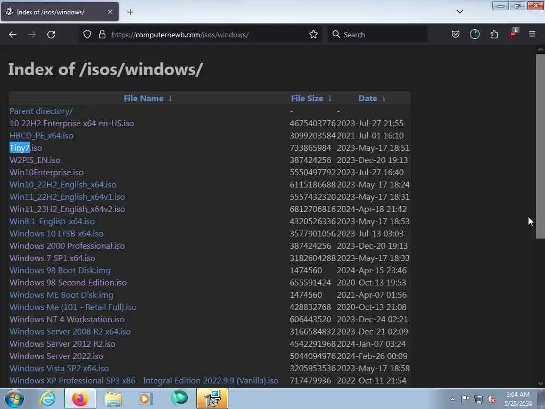Download Windows Vista SP2 x64.iso
This screenshot has width=545, height=409.
(59, 369)
